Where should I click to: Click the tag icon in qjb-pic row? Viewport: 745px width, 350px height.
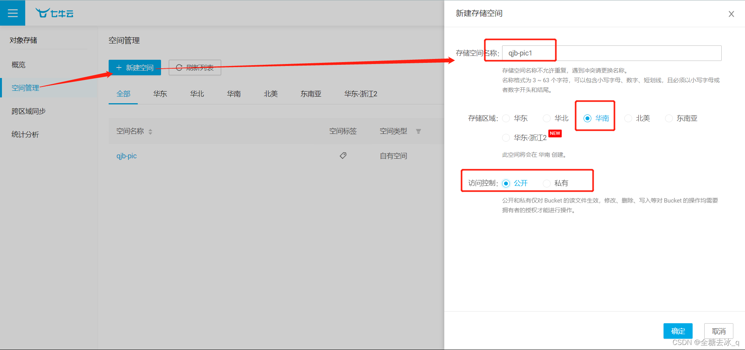pos(343,156)
